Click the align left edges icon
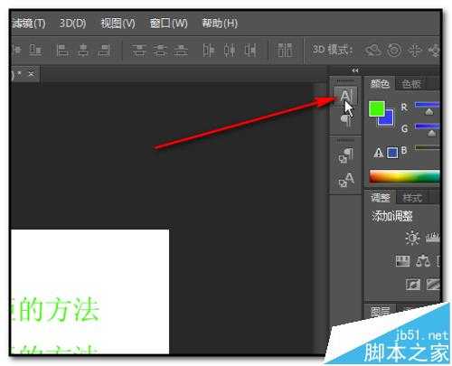Screen dimensions: 452x366 (x=62, y=51)
